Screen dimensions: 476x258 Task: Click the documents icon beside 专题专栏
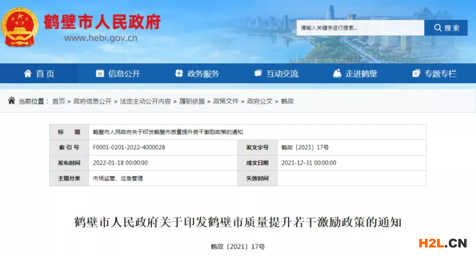(x=416, y=73)
